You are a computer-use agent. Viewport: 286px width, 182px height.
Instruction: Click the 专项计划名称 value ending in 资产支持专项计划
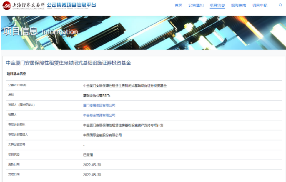[x=123, y=126]
